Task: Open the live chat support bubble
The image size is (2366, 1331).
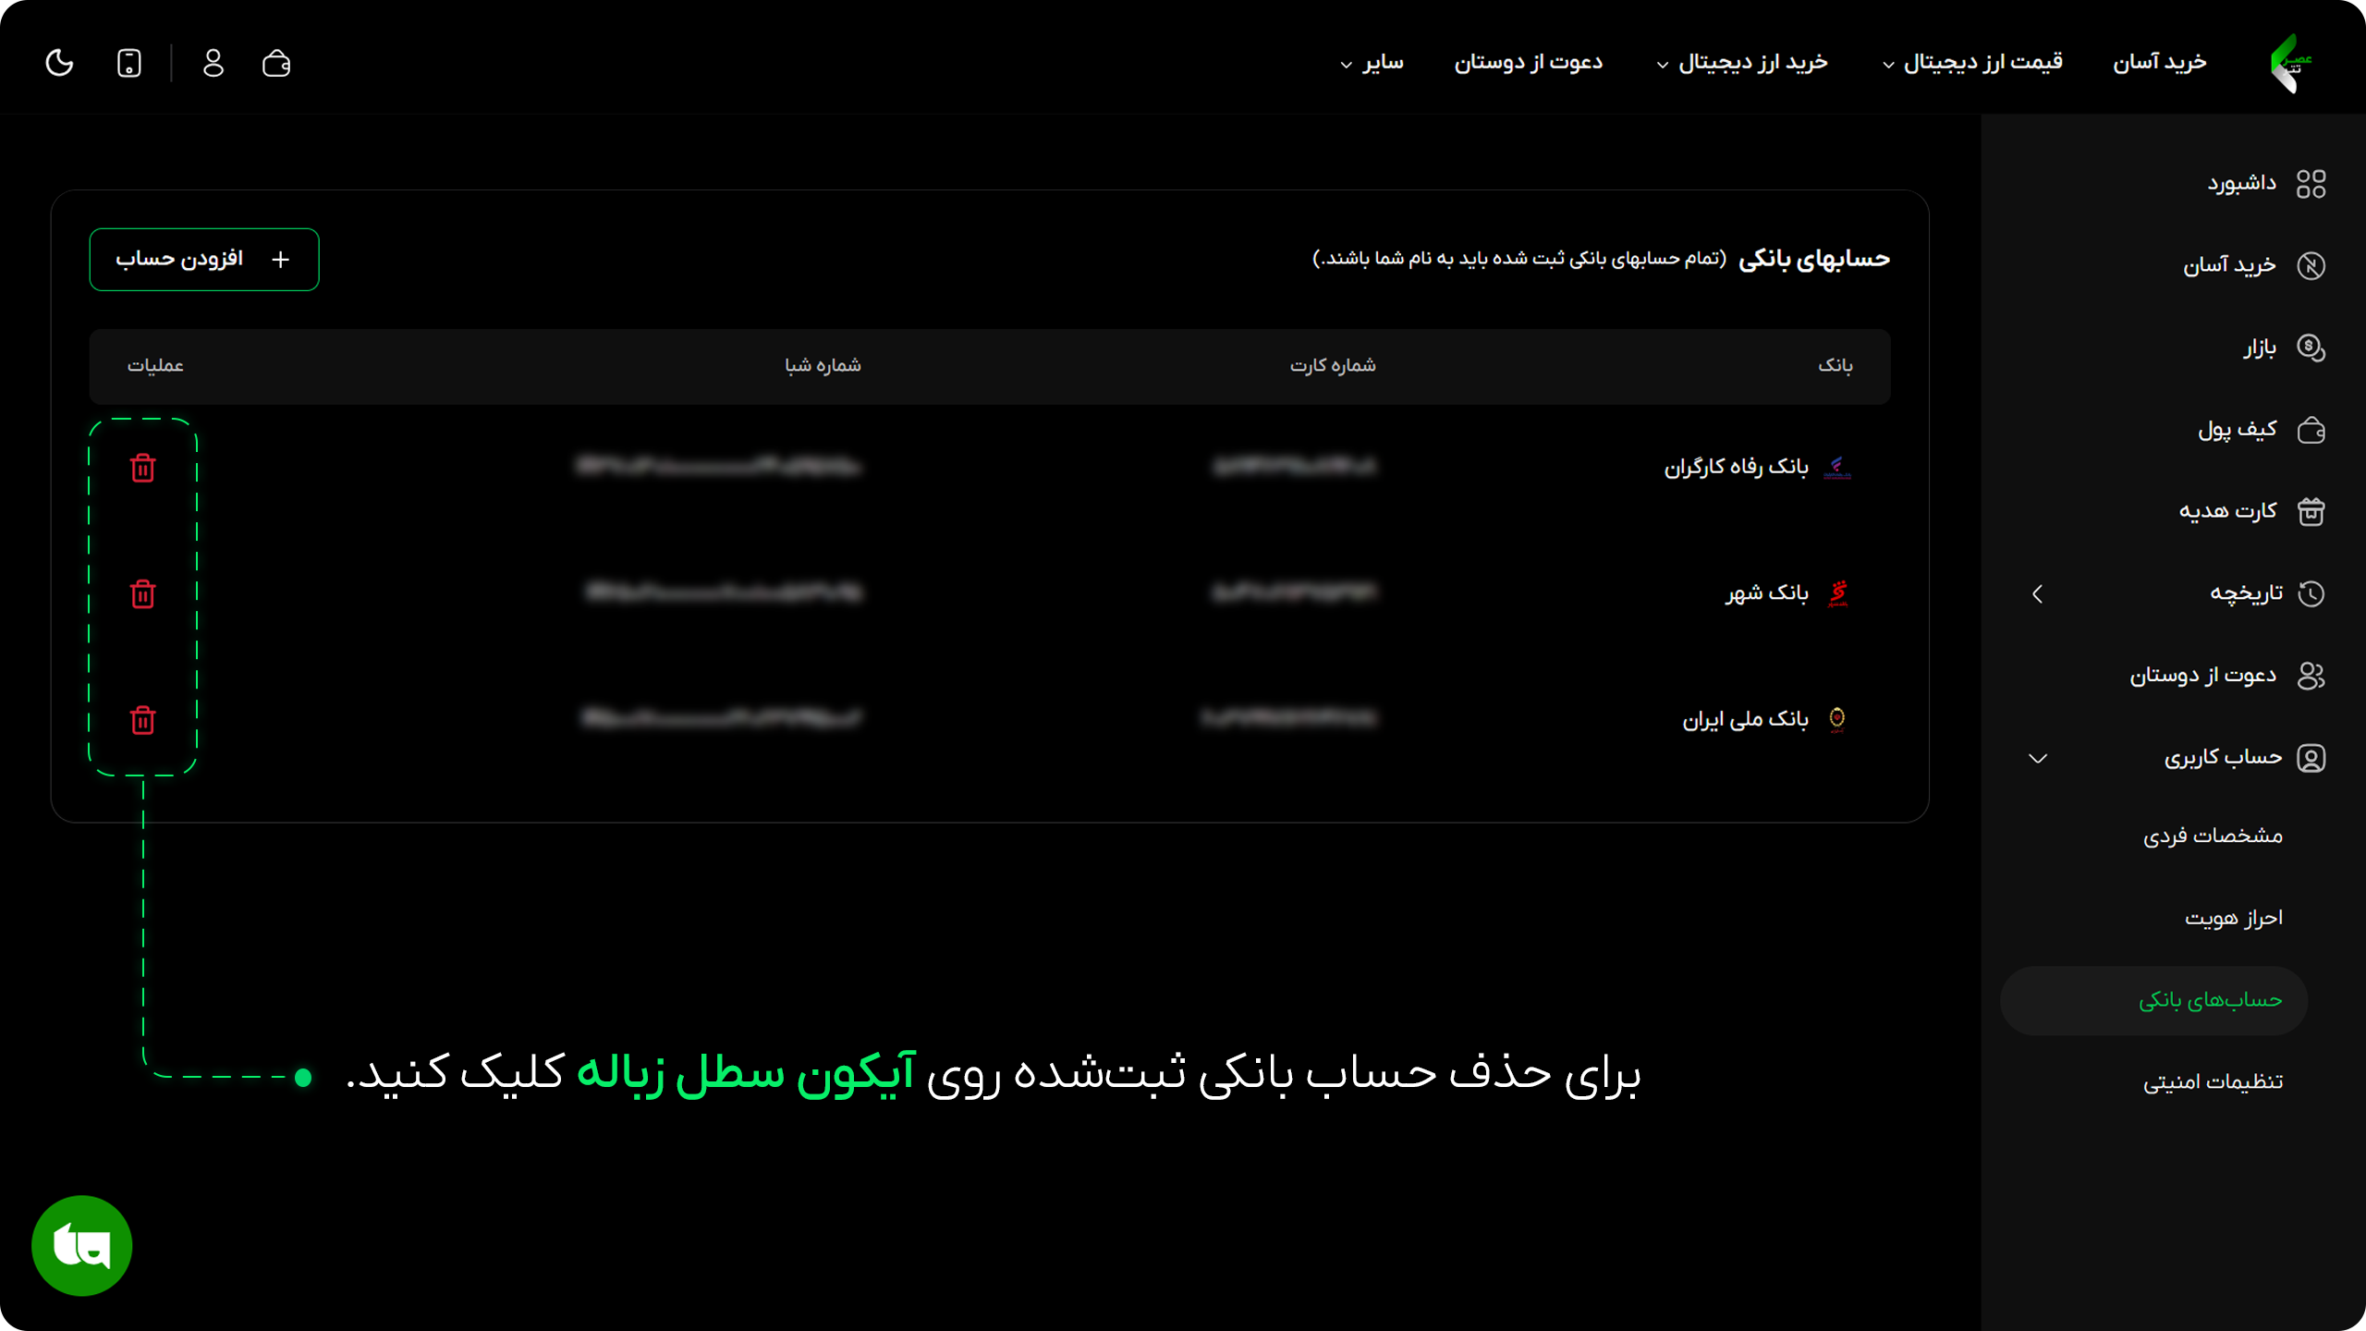Action: click(x=82, y=1245)
